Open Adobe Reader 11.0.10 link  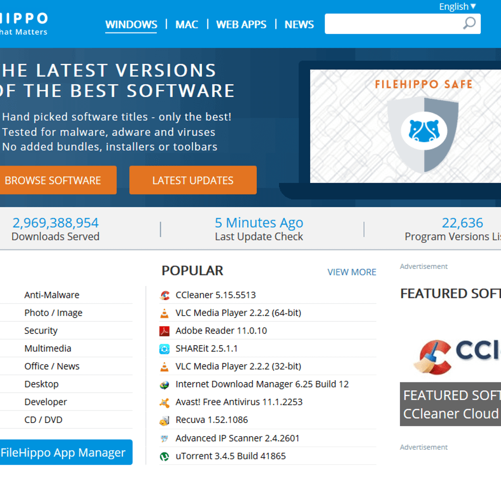[x=221, y=331]
